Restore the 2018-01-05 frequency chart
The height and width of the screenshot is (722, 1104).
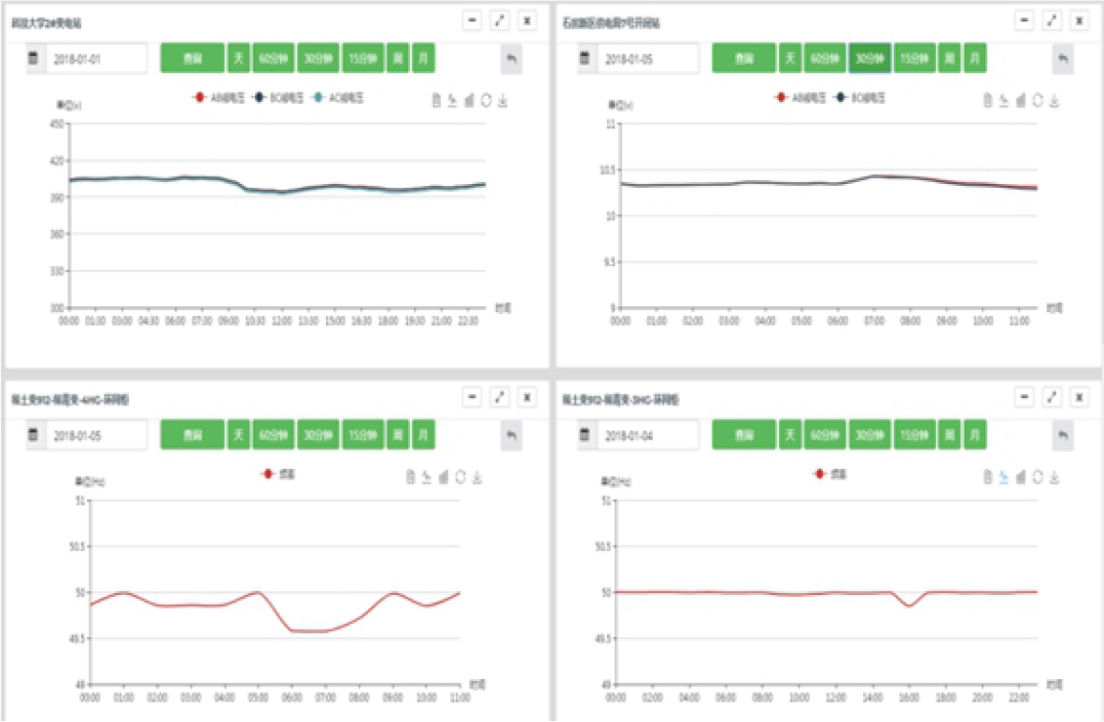pos(460,477)
